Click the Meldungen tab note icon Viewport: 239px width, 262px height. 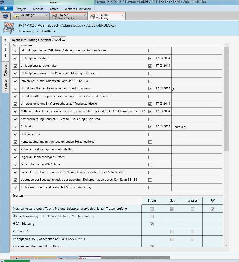pos(16,16)
